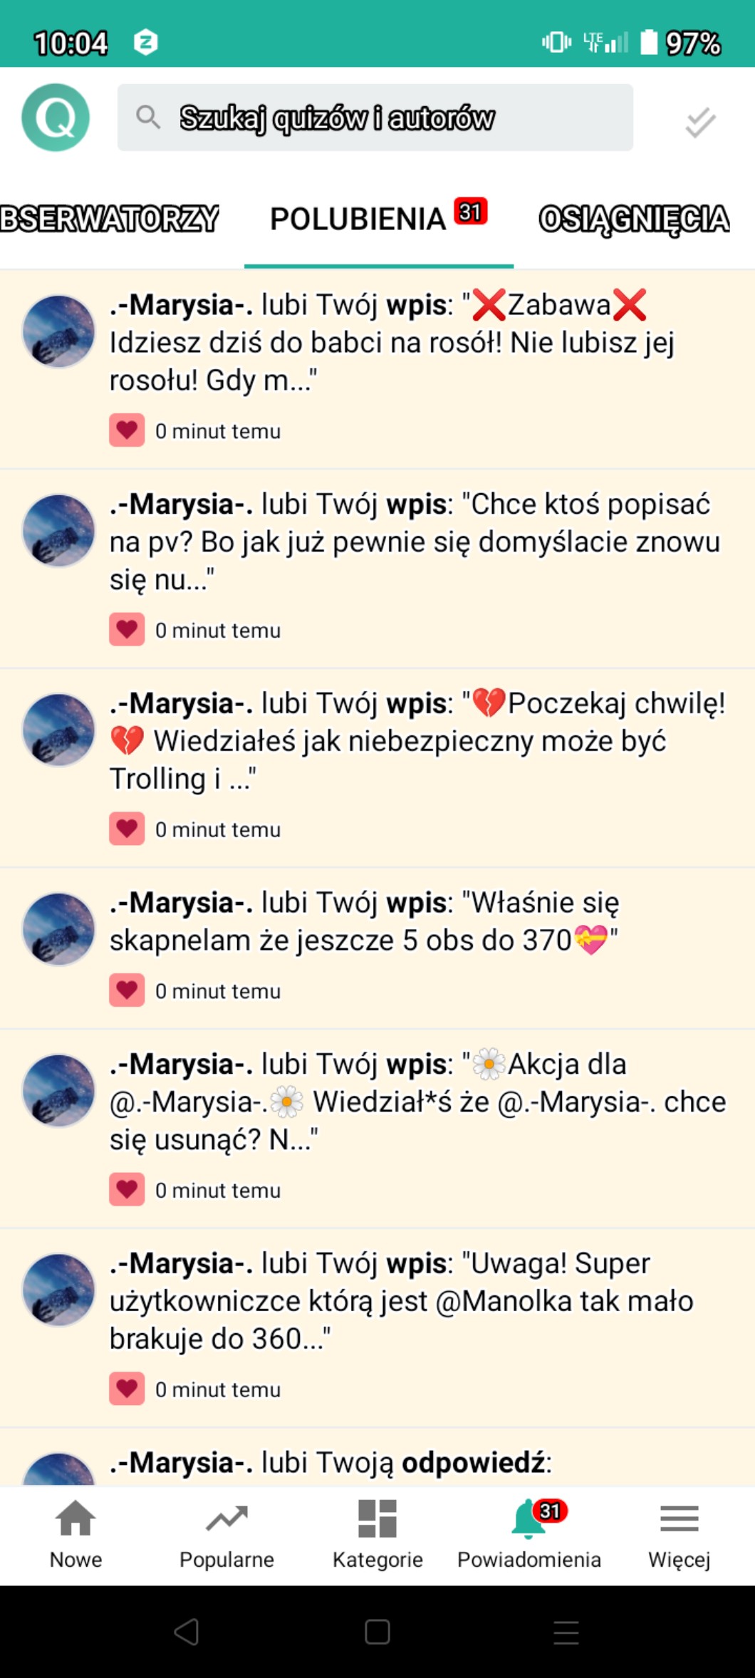
Task: Open Powiadomienia bell with 31 badge
Action: pos(529,1534)
